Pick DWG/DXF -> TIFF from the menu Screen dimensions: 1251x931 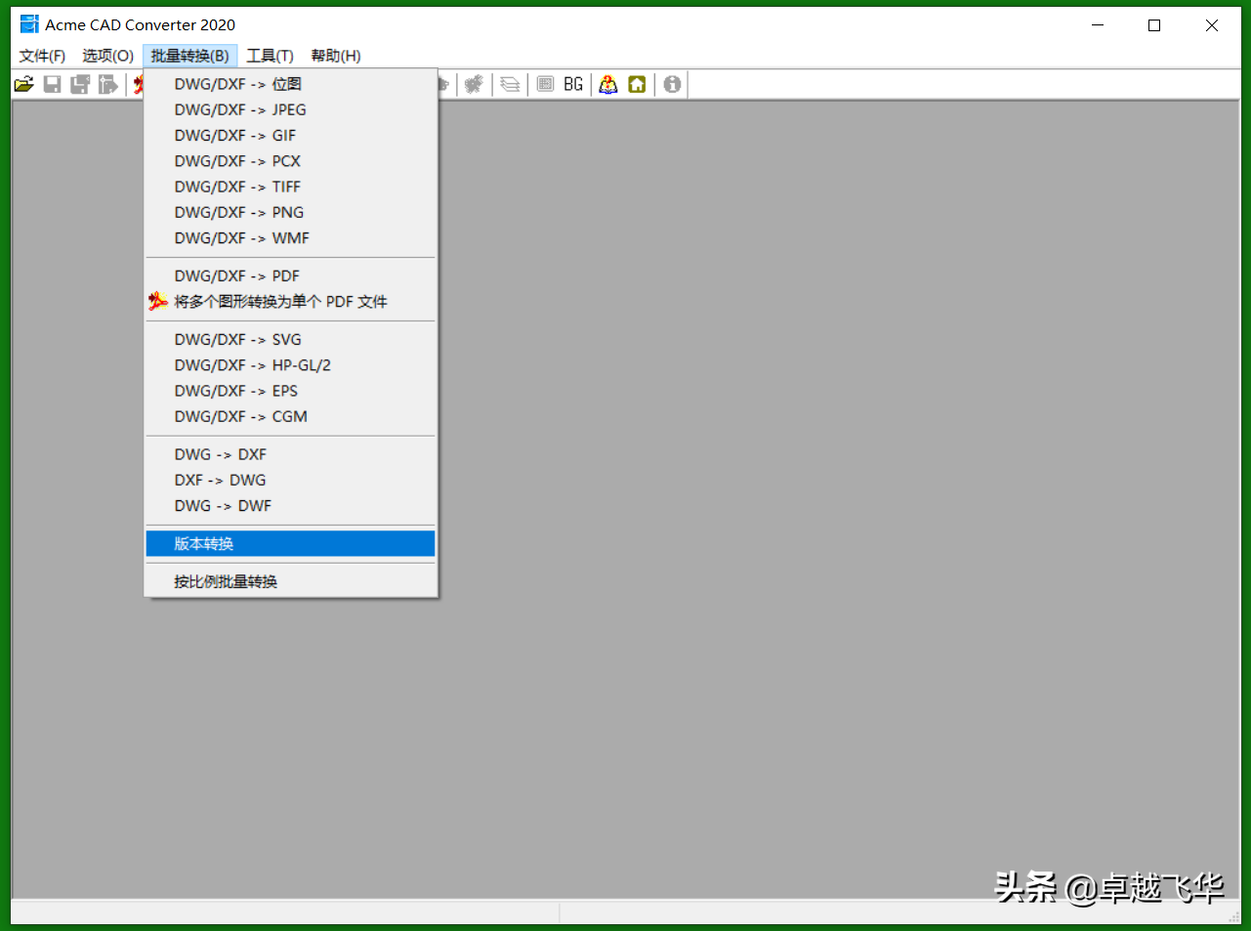pyautogui.click(x=290, y=187)
